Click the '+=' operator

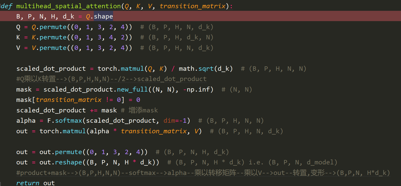coord(94,110)
